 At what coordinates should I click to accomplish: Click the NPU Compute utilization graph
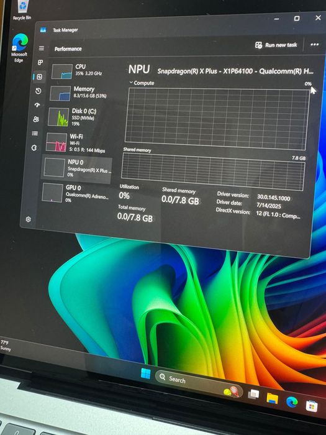217,119
